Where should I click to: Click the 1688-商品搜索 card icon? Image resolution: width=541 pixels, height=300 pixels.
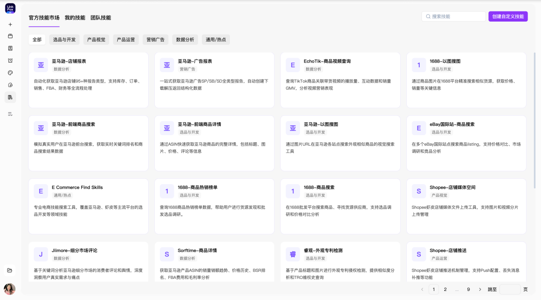pyautogui.click(x=293, y=191)
